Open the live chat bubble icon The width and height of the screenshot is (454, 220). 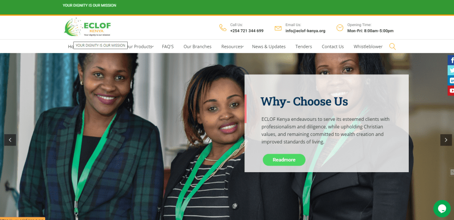[442, 209]
